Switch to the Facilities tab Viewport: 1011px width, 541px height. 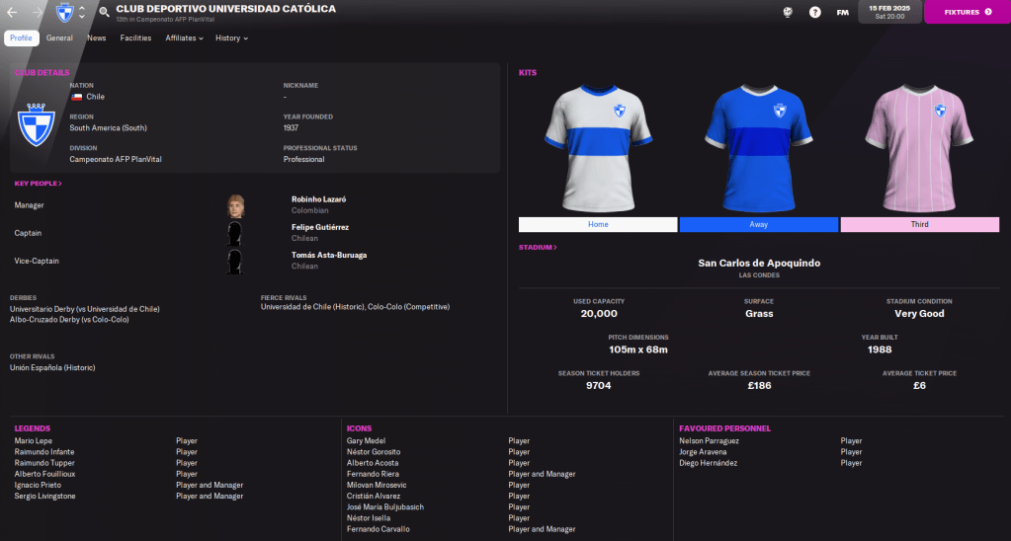[135, 39]
